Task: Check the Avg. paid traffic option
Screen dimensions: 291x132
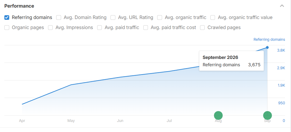Action: coord(100,28)
